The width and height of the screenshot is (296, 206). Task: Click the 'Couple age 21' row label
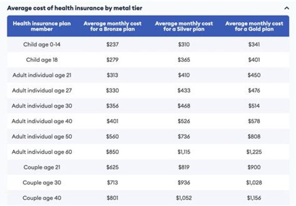coord(42,167)
